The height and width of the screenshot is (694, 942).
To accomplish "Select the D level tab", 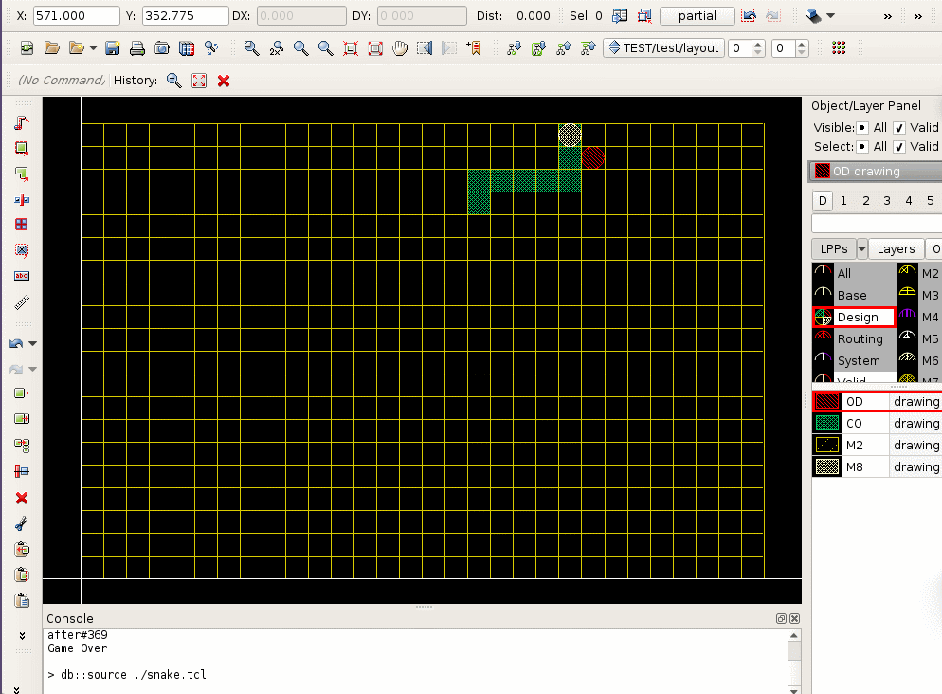I will click(x=823, y=201).
